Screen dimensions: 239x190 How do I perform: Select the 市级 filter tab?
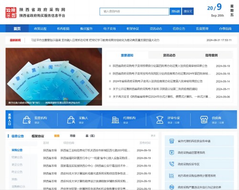73,136
